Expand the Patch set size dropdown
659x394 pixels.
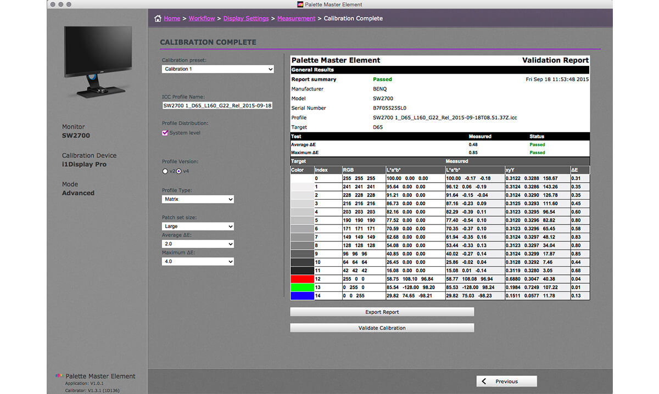point(198,226)
